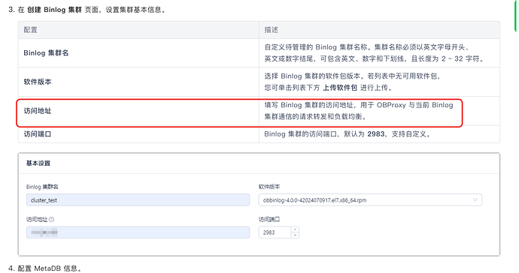Screen dimensions: 519x273
Task: Increase the 访问端口 value with up arrow
Action: tap(295, 229)
